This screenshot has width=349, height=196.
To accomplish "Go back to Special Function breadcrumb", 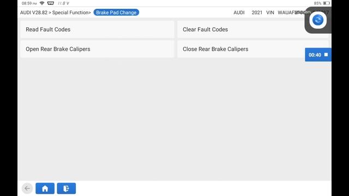I will (x=70, y=13).
